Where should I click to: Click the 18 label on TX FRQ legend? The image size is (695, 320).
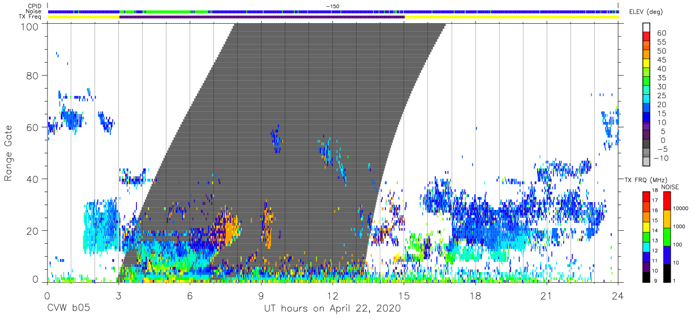pos(654,191)
